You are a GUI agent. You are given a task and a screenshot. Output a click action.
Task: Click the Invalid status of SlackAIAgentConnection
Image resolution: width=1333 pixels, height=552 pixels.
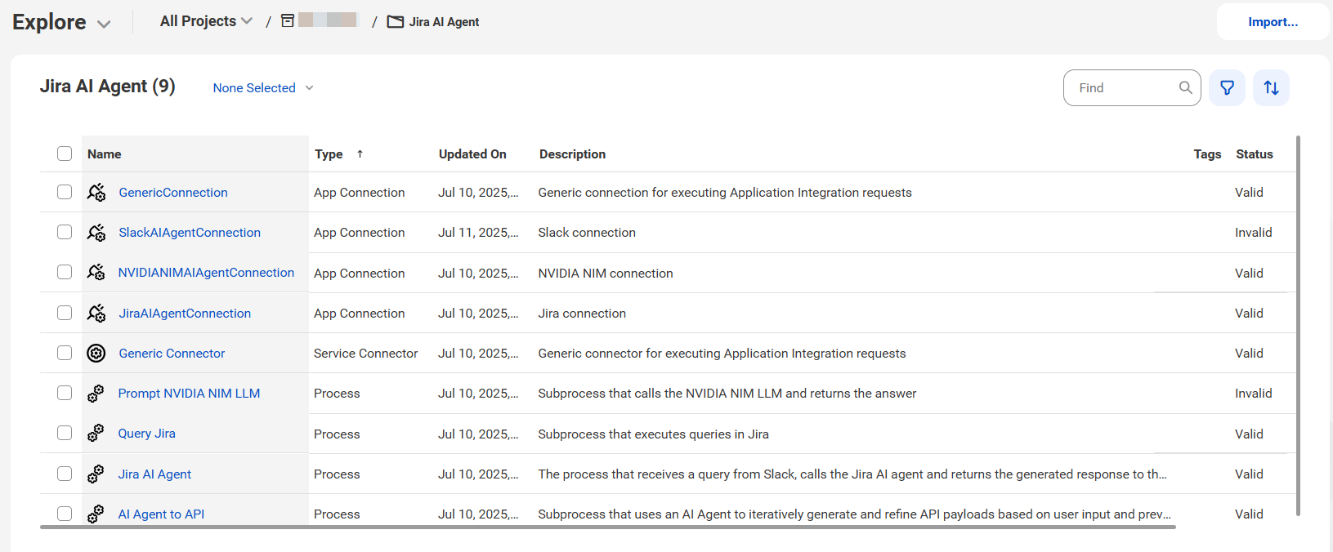(1253, 232)
